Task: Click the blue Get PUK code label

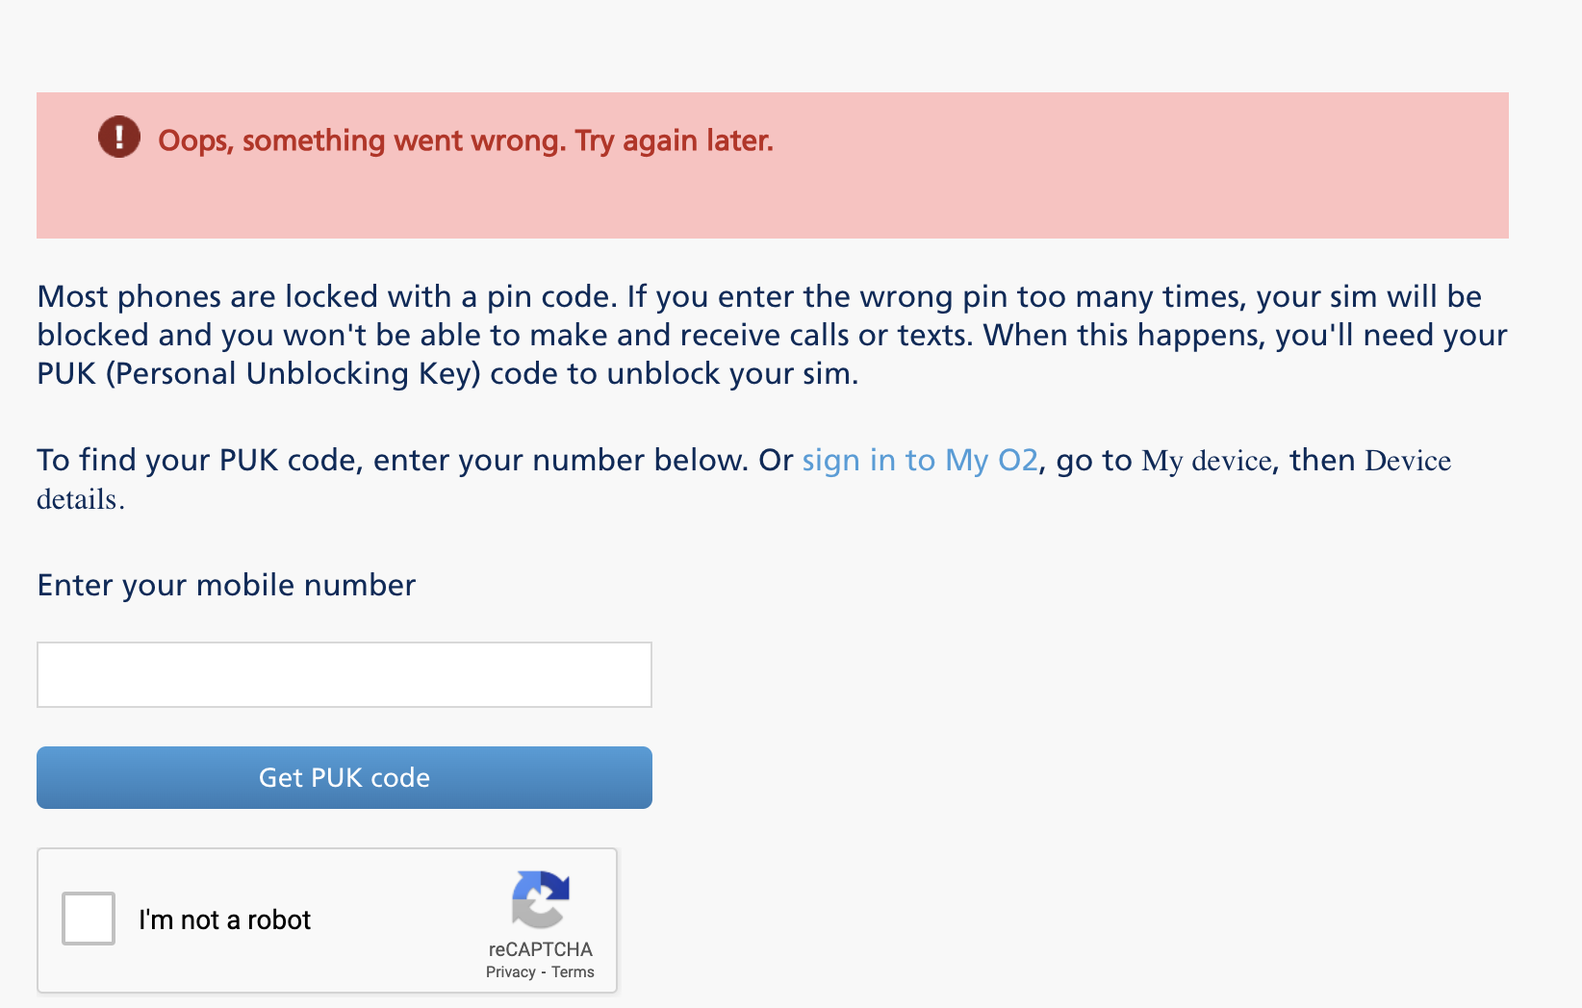Action: point(344,777)
